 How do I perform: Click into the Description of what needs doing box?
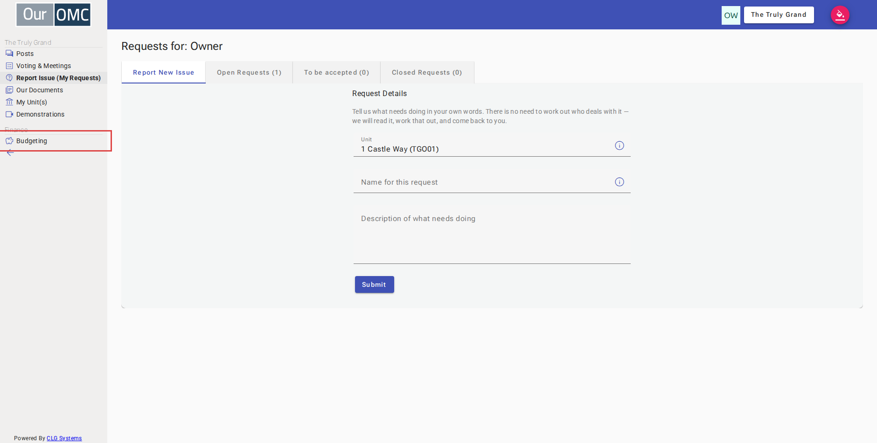(x=492, y=235)
